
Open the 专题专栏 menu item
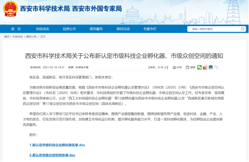150,29
